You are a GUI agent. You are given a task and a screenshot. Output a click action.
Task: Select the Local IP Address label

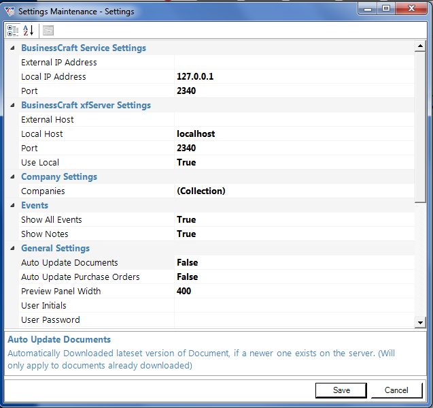[54, 77]
